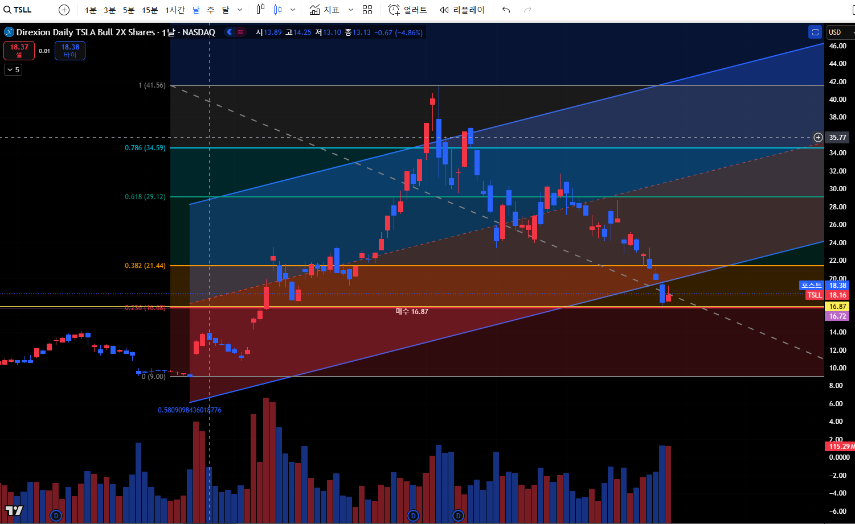Image resolution: width=855 pixels, height=524 pixels.
Task: Click the close value 종13.13
Action: 358,32
